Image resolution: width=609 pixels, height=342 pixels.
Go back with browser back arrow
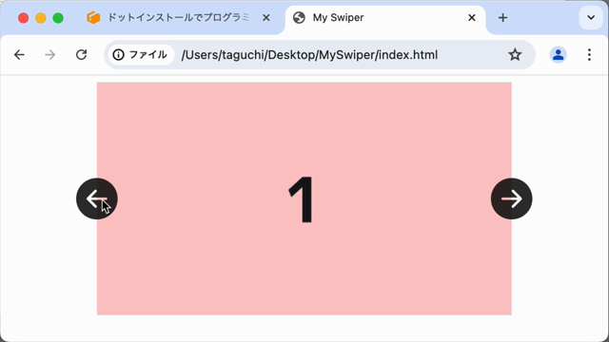coord(19,55)
